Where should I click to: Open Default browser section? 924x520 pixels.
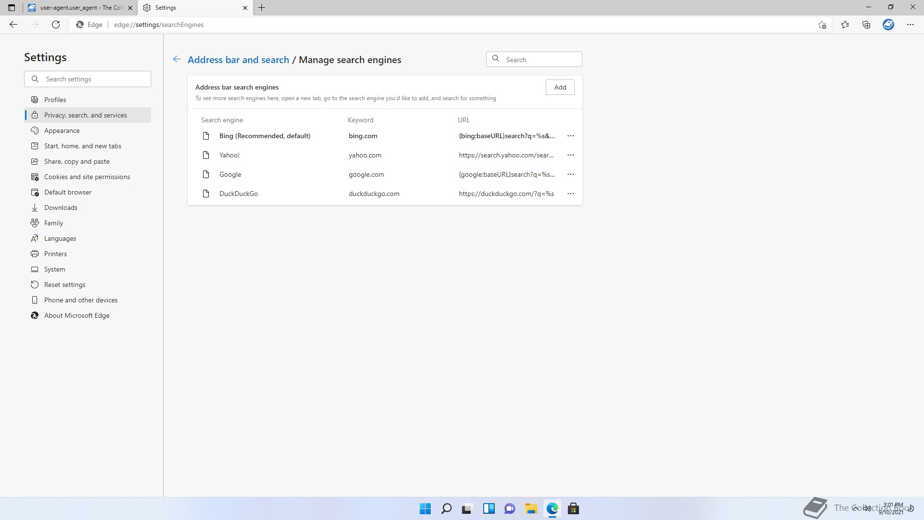(x=88, y=192)
